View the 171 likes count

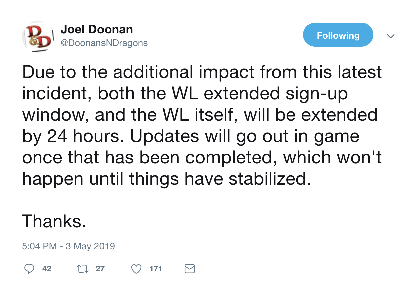pos(156,269)
